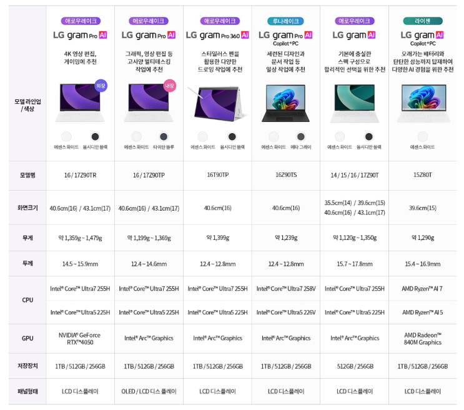
Task: Pick the 에센스 화이트 swatch next to 타이탄 블루
Action: [x=136, y=137]
